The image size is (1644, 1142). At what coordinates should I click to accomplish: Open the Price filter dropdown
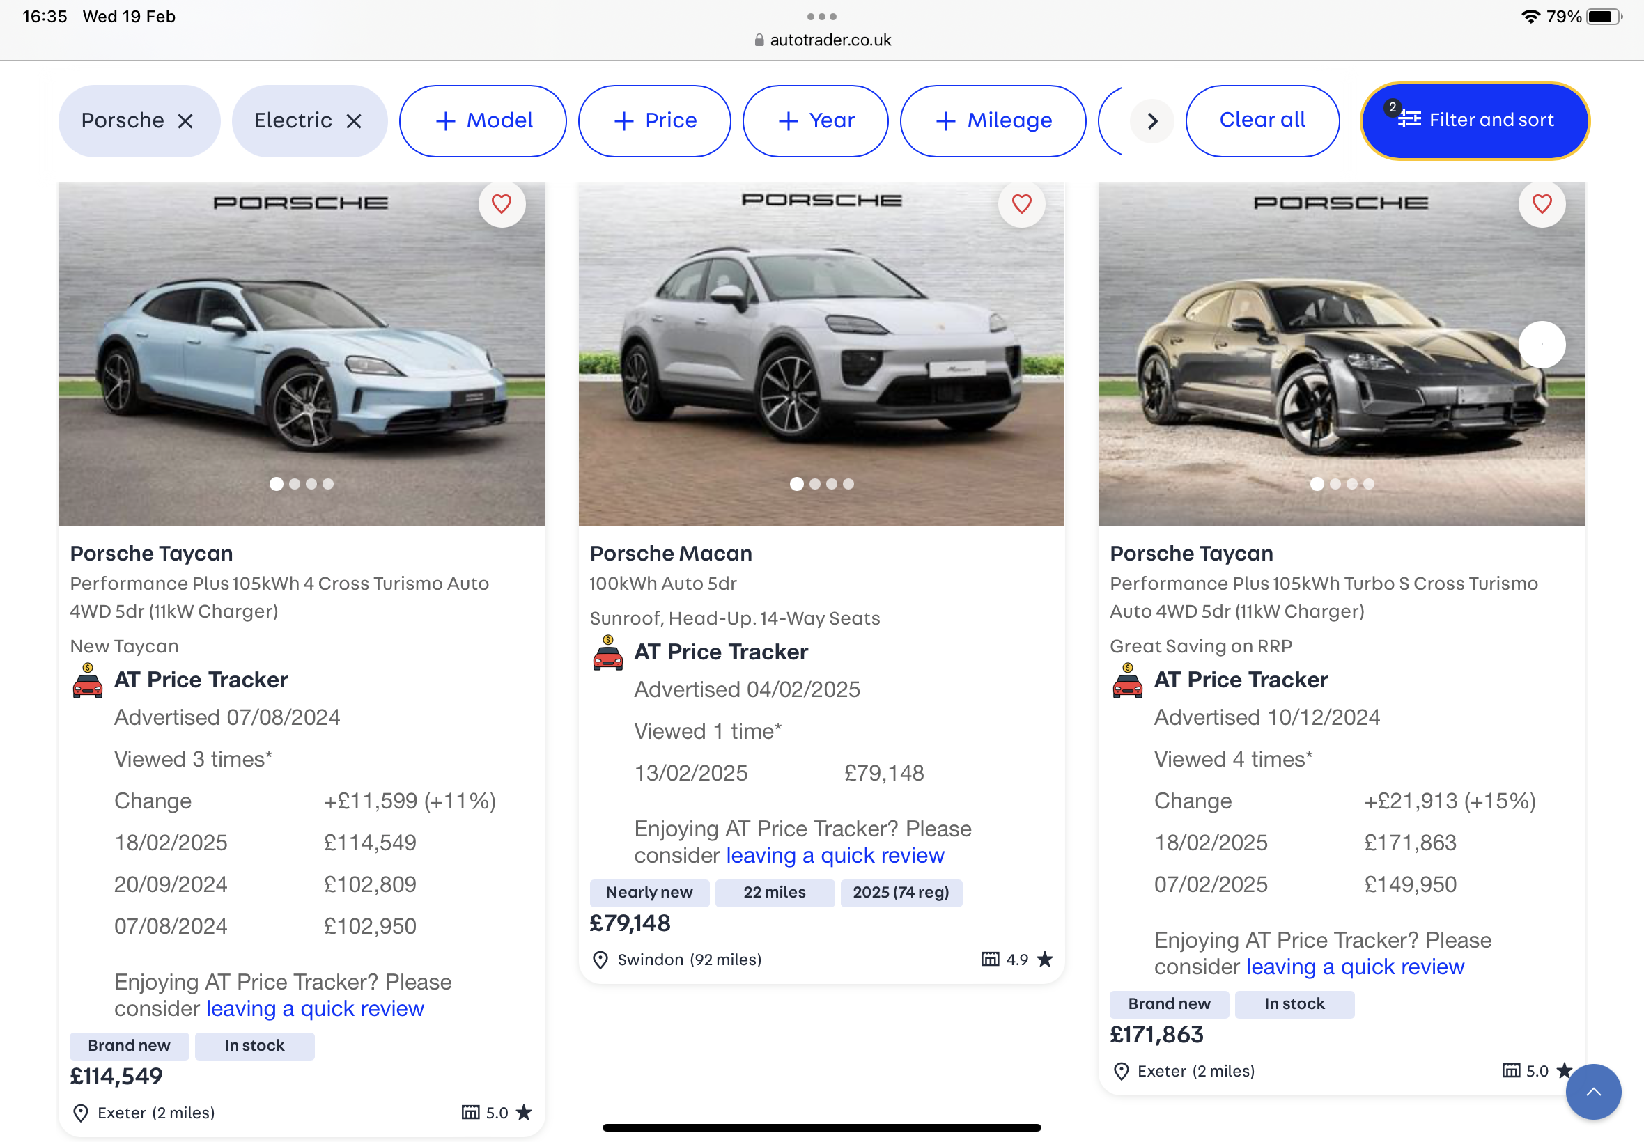[x=654, y=121]
